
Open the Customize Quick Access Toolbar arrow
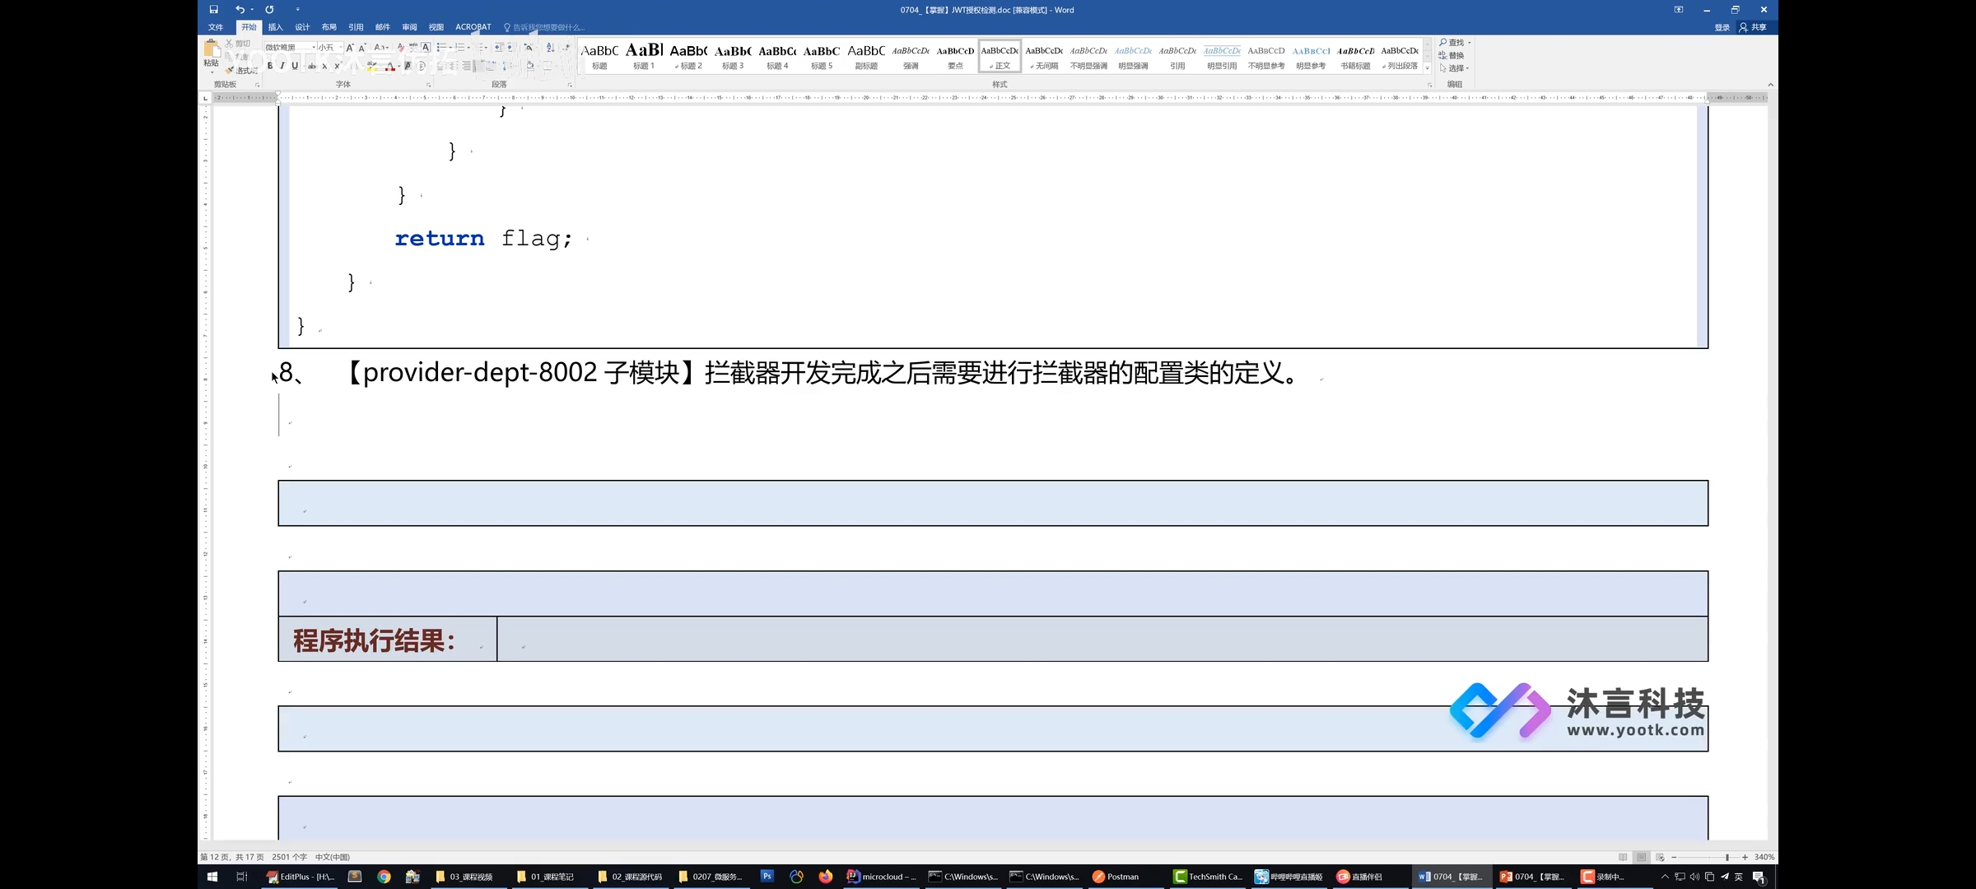click(297, 10)
